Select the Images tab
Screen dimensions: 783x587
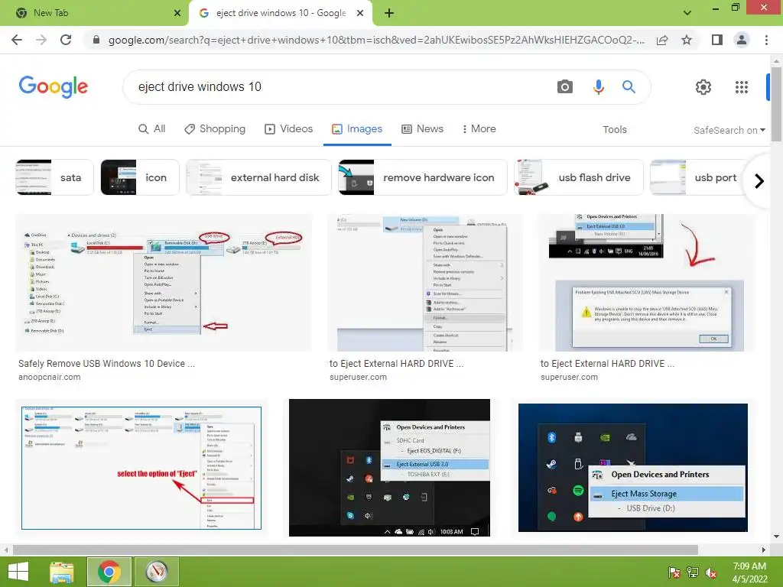point(357,128)
